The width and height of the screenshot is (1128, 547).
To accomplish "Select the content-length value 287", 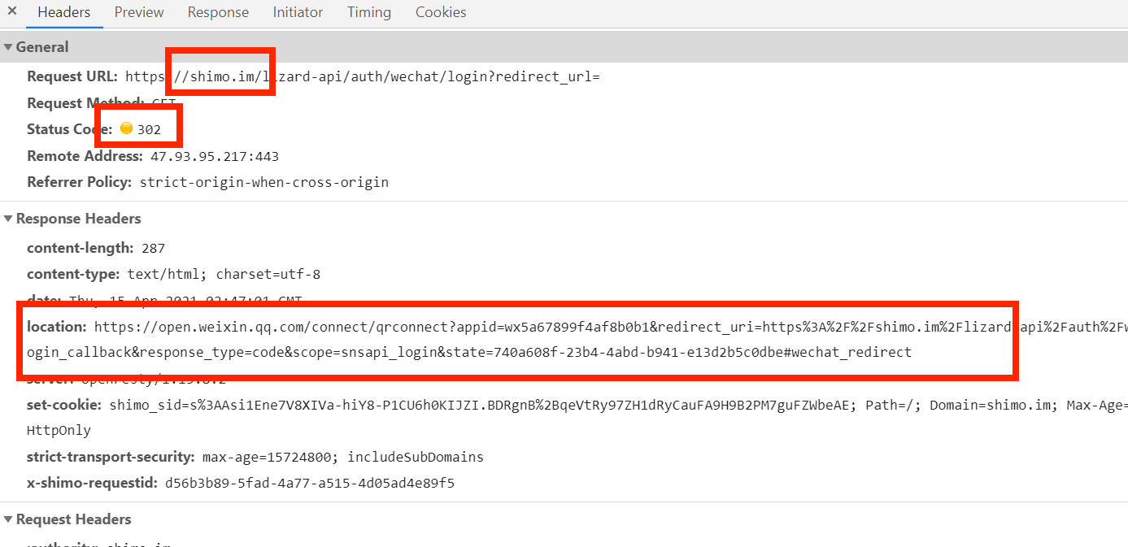I will pyautogui.click(x=153, y=248).
